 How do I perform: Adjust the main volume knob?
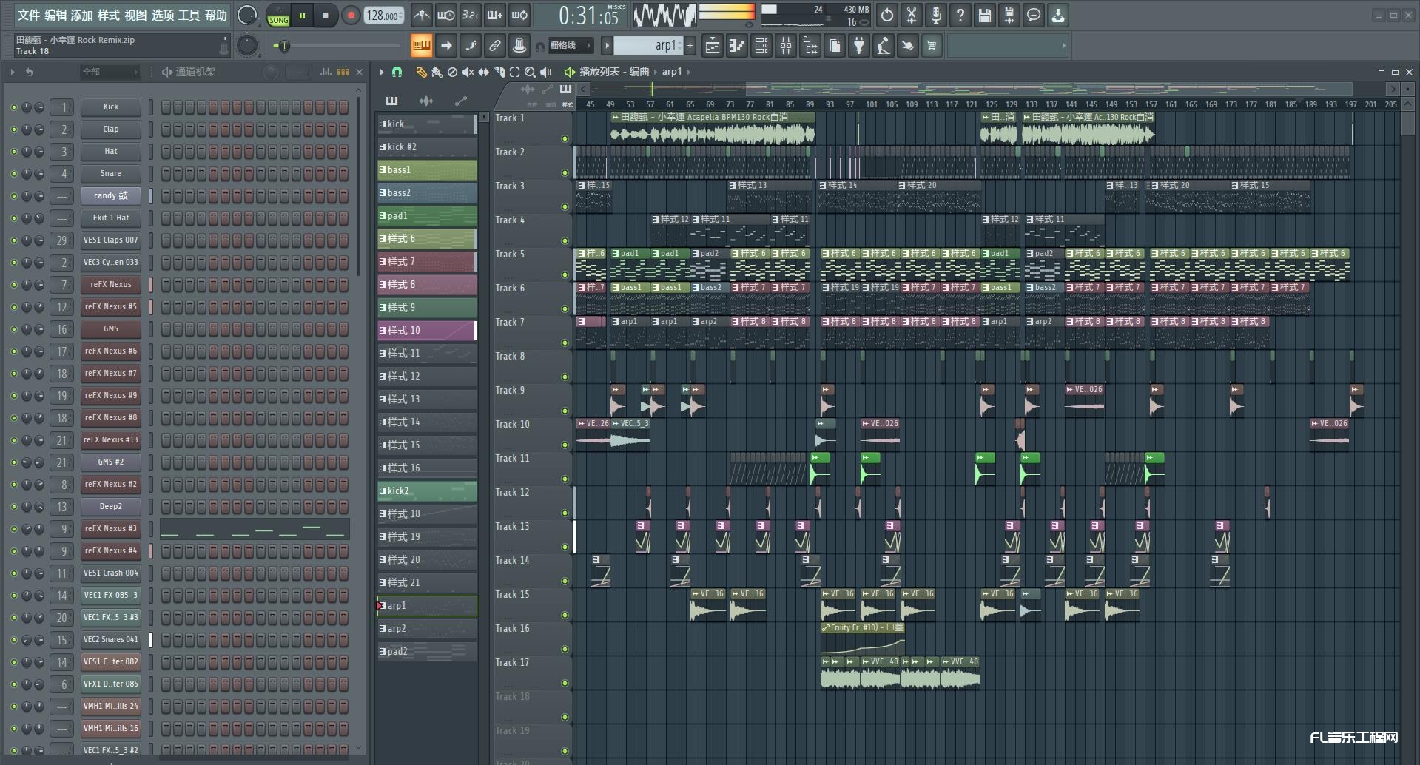coord(247,15)
